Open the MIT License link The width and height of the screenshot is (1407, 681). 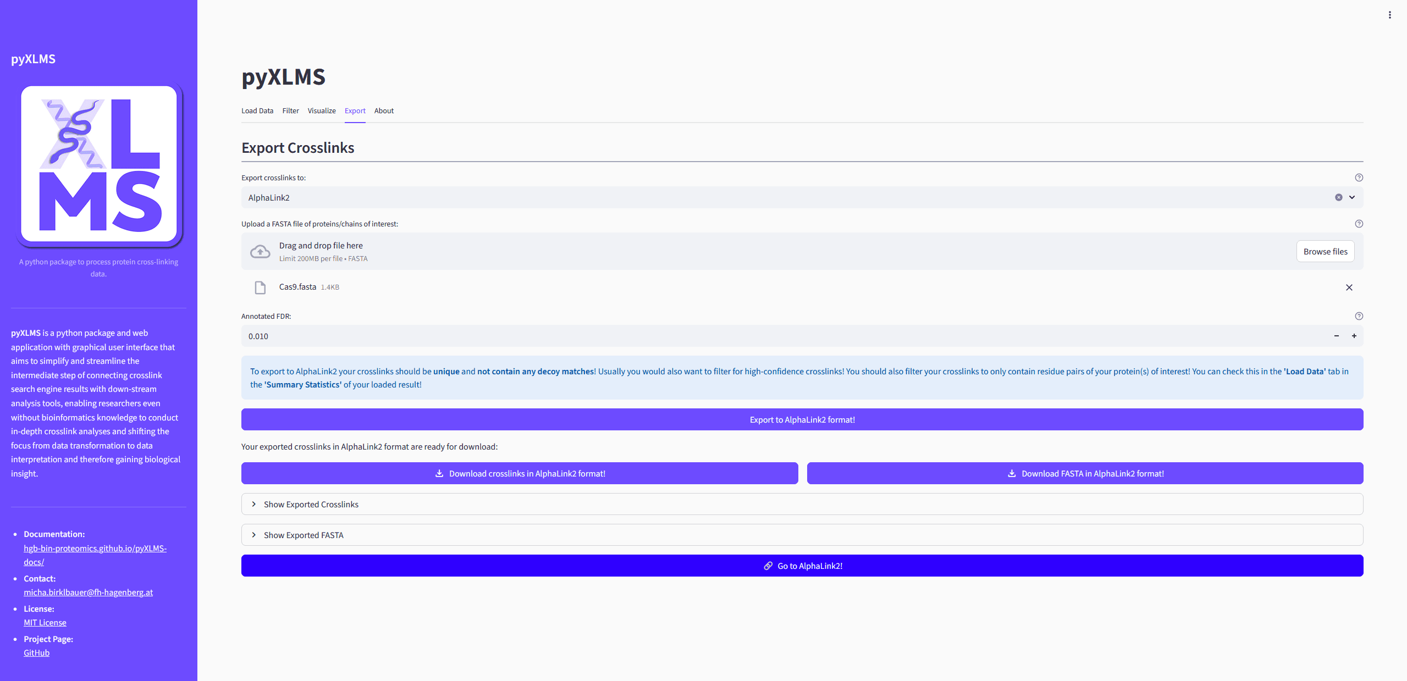tap(45, 622)
